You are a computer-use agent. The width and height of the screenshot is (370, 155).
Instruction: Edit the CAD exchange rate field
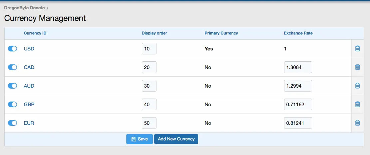coord(298,67)
